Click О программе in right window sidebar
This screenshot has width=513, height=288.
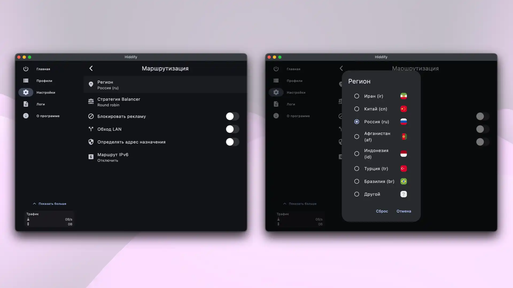[x=298, y=116]
